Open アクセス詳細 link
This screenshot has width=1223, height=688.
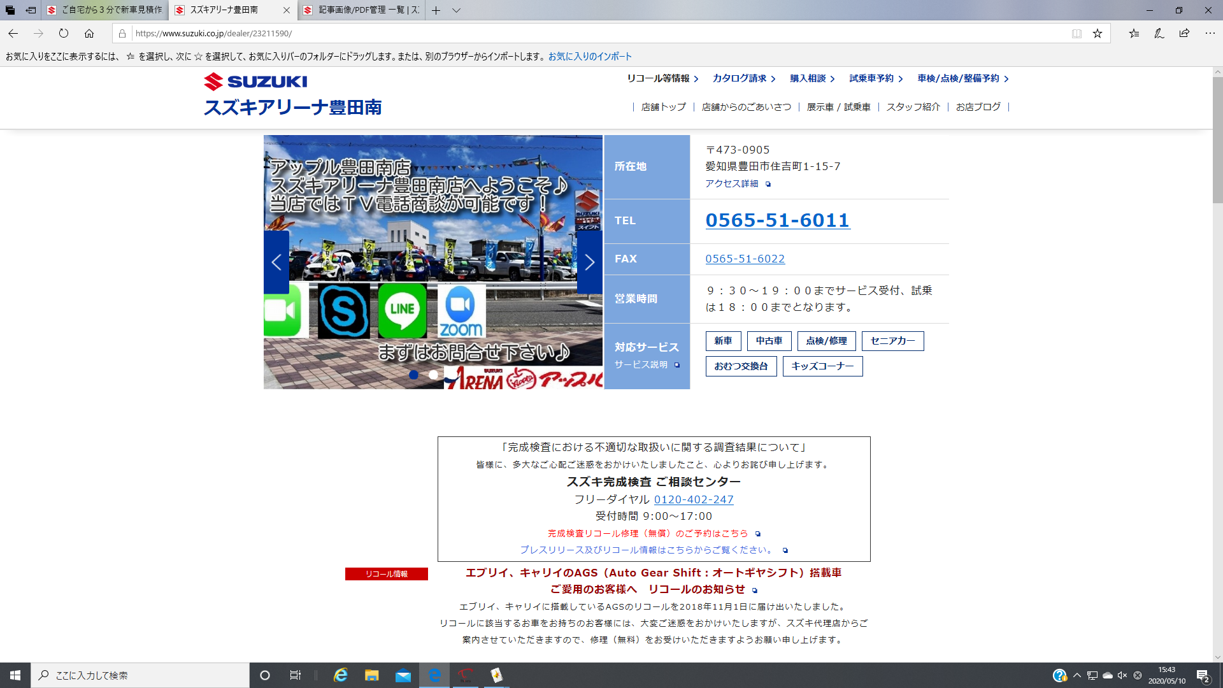[x=738, y=183]
